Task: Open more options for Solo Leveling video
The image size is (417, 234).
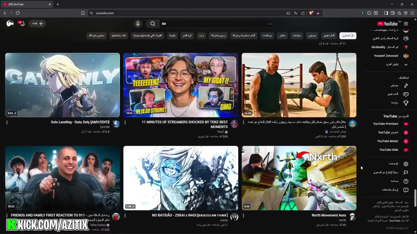Action: tap(7, 123)
